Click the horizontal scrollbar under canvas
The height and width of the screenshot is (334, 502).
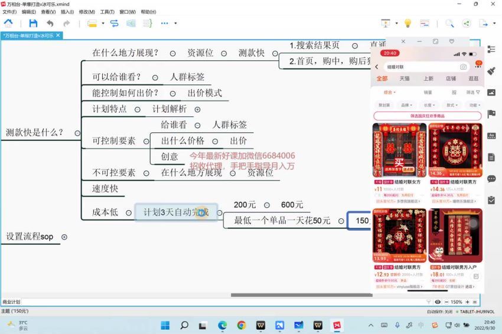[x=302, y=295]
